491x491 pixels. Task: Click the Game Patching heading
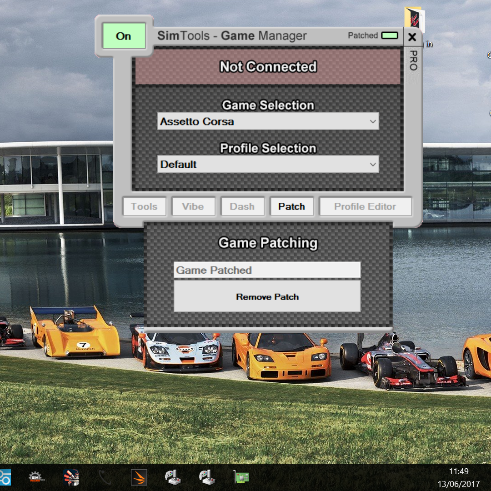pos(268,243)
